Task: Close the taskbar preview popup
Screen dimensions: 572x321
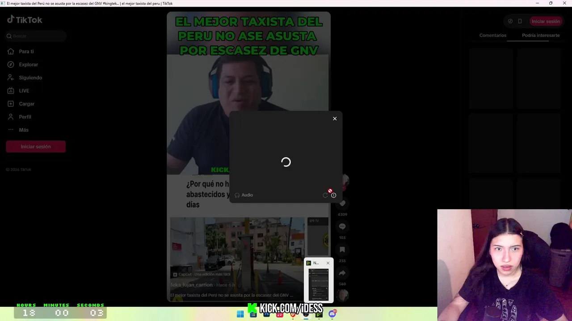Action: 328,263
